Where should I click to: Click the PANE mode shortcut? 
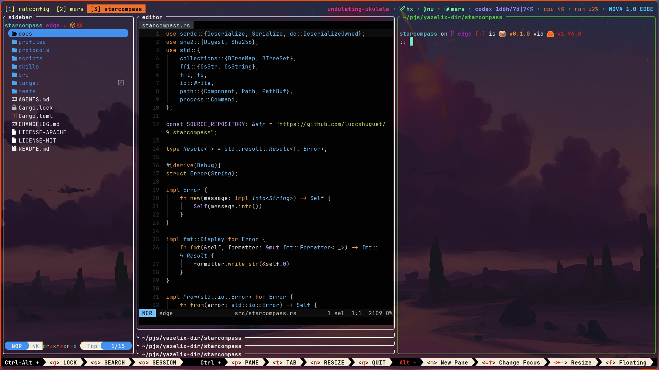245,362
